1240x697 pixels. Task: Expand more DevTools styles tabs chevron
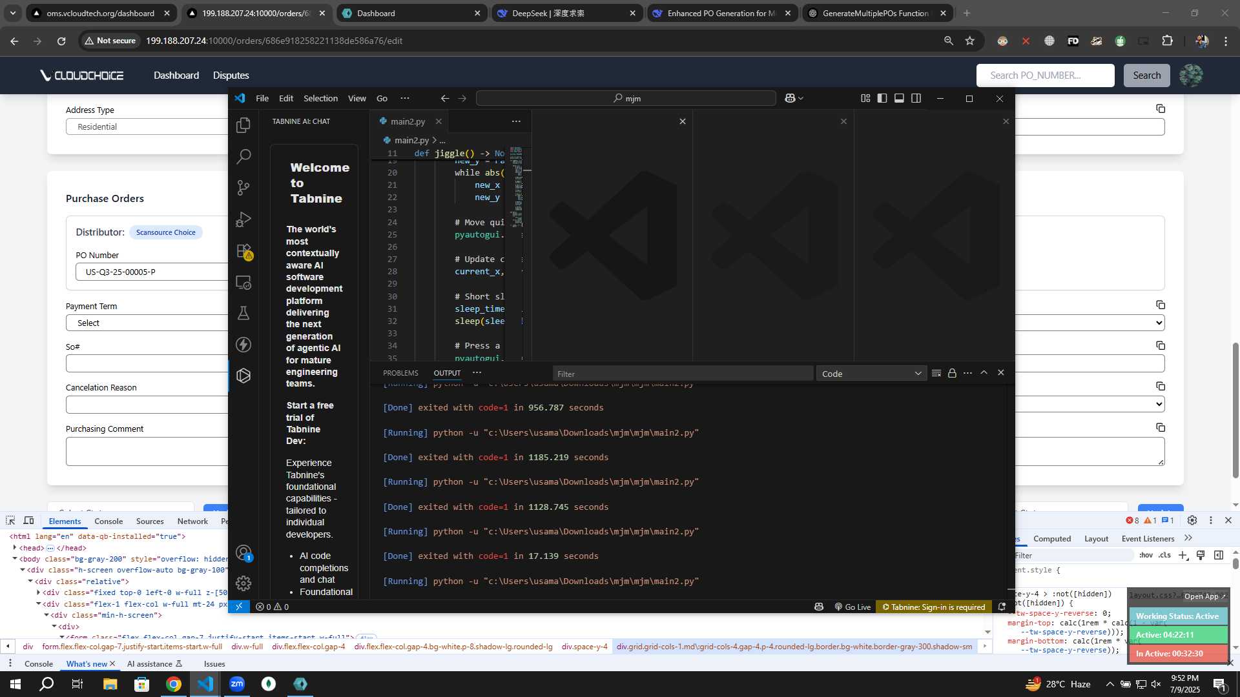tap(1188, 538)
